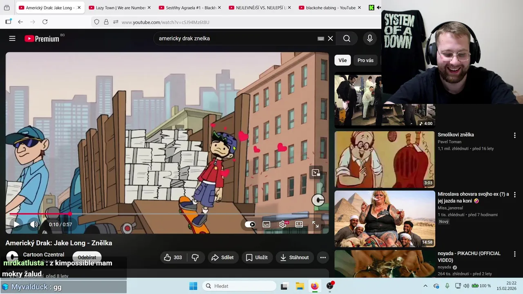Share the video with Sdílet

(x=222, y=257)
